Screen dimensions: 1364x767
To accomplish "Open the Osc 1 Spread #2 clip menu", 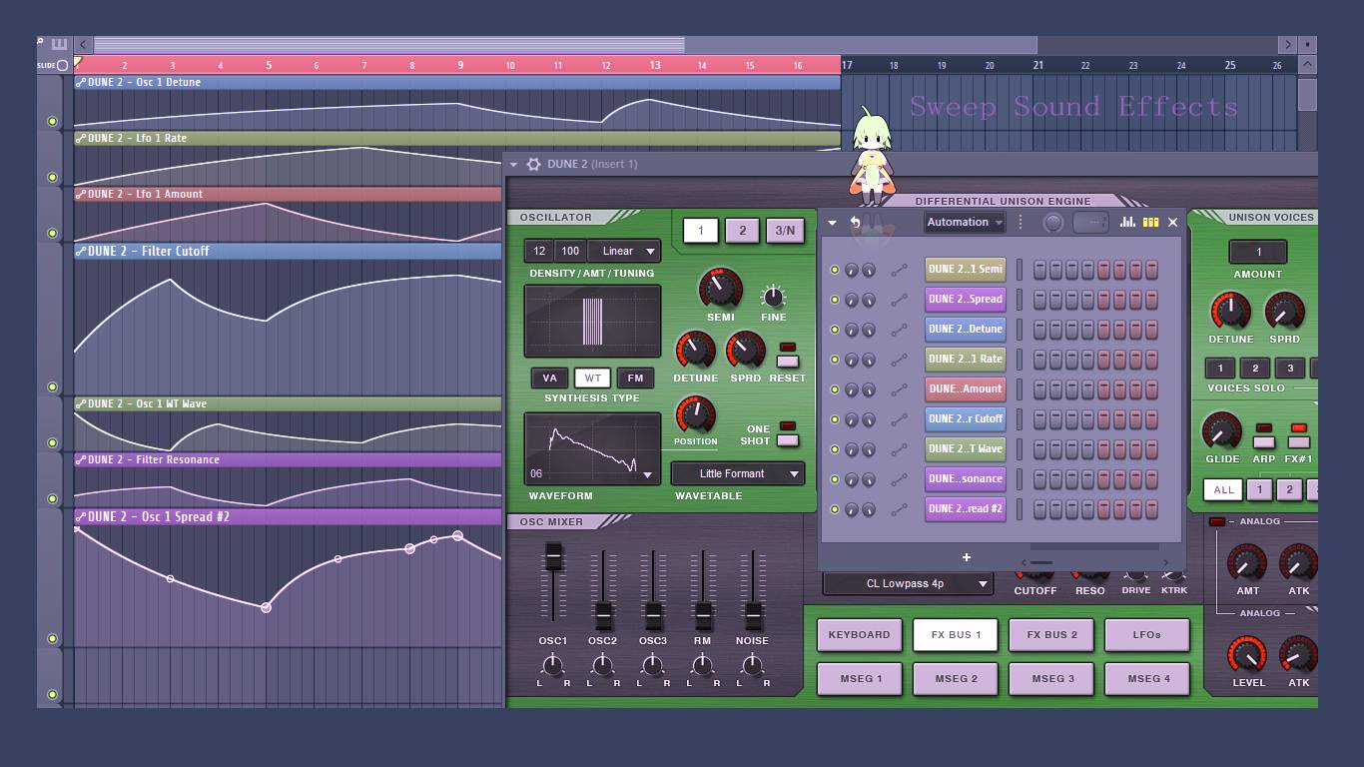I will point(81,517).
